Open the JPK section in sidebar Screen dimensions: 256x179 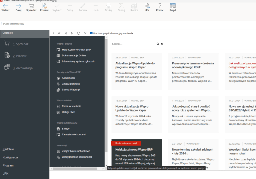click(x=5, y=173)
